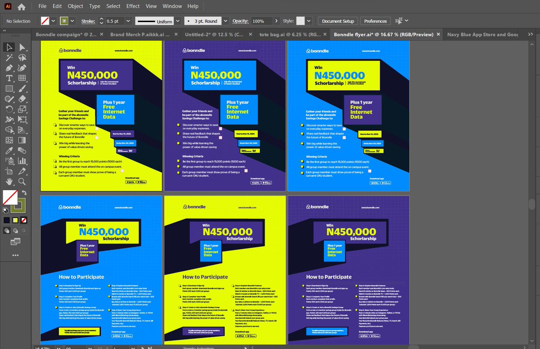Select the Column Graph tool
The image size is (540, 349).
[22, 161]
